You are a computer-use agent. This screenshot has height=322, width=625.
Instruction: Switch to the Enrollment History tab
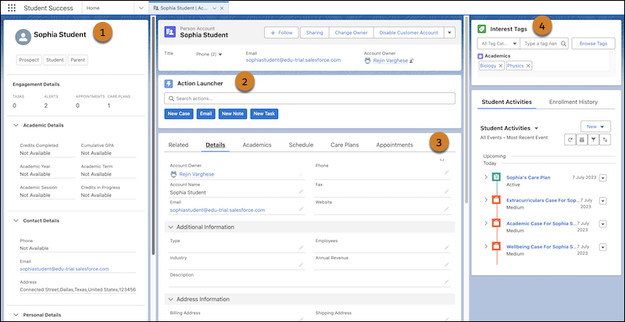click(x=573, y=102)
